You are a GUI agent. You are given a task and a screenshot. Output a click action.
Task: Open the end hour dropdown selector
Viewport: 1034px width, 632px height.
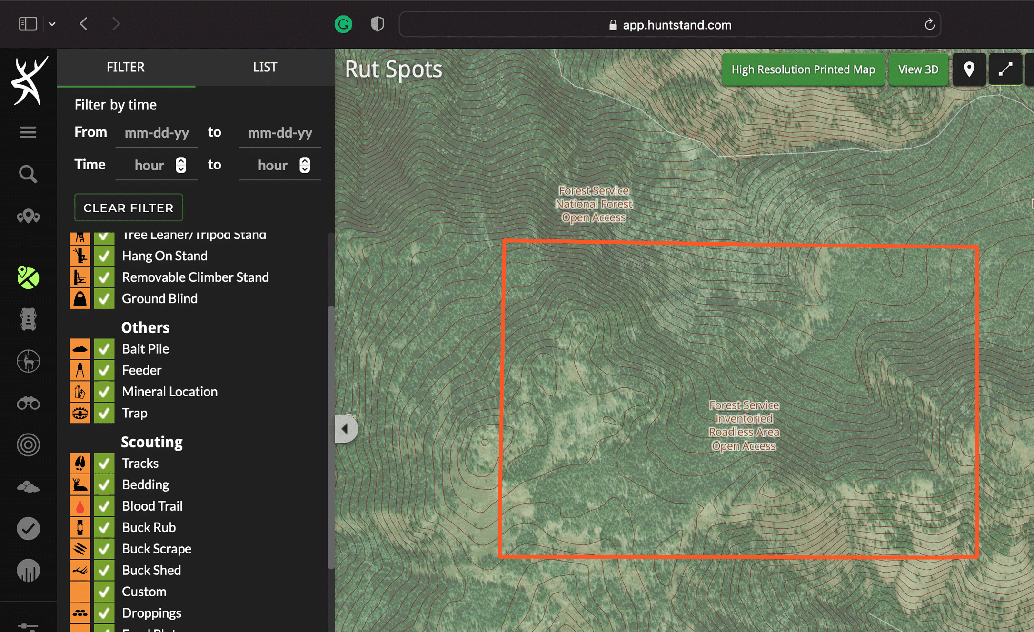(x=304, y=165)
